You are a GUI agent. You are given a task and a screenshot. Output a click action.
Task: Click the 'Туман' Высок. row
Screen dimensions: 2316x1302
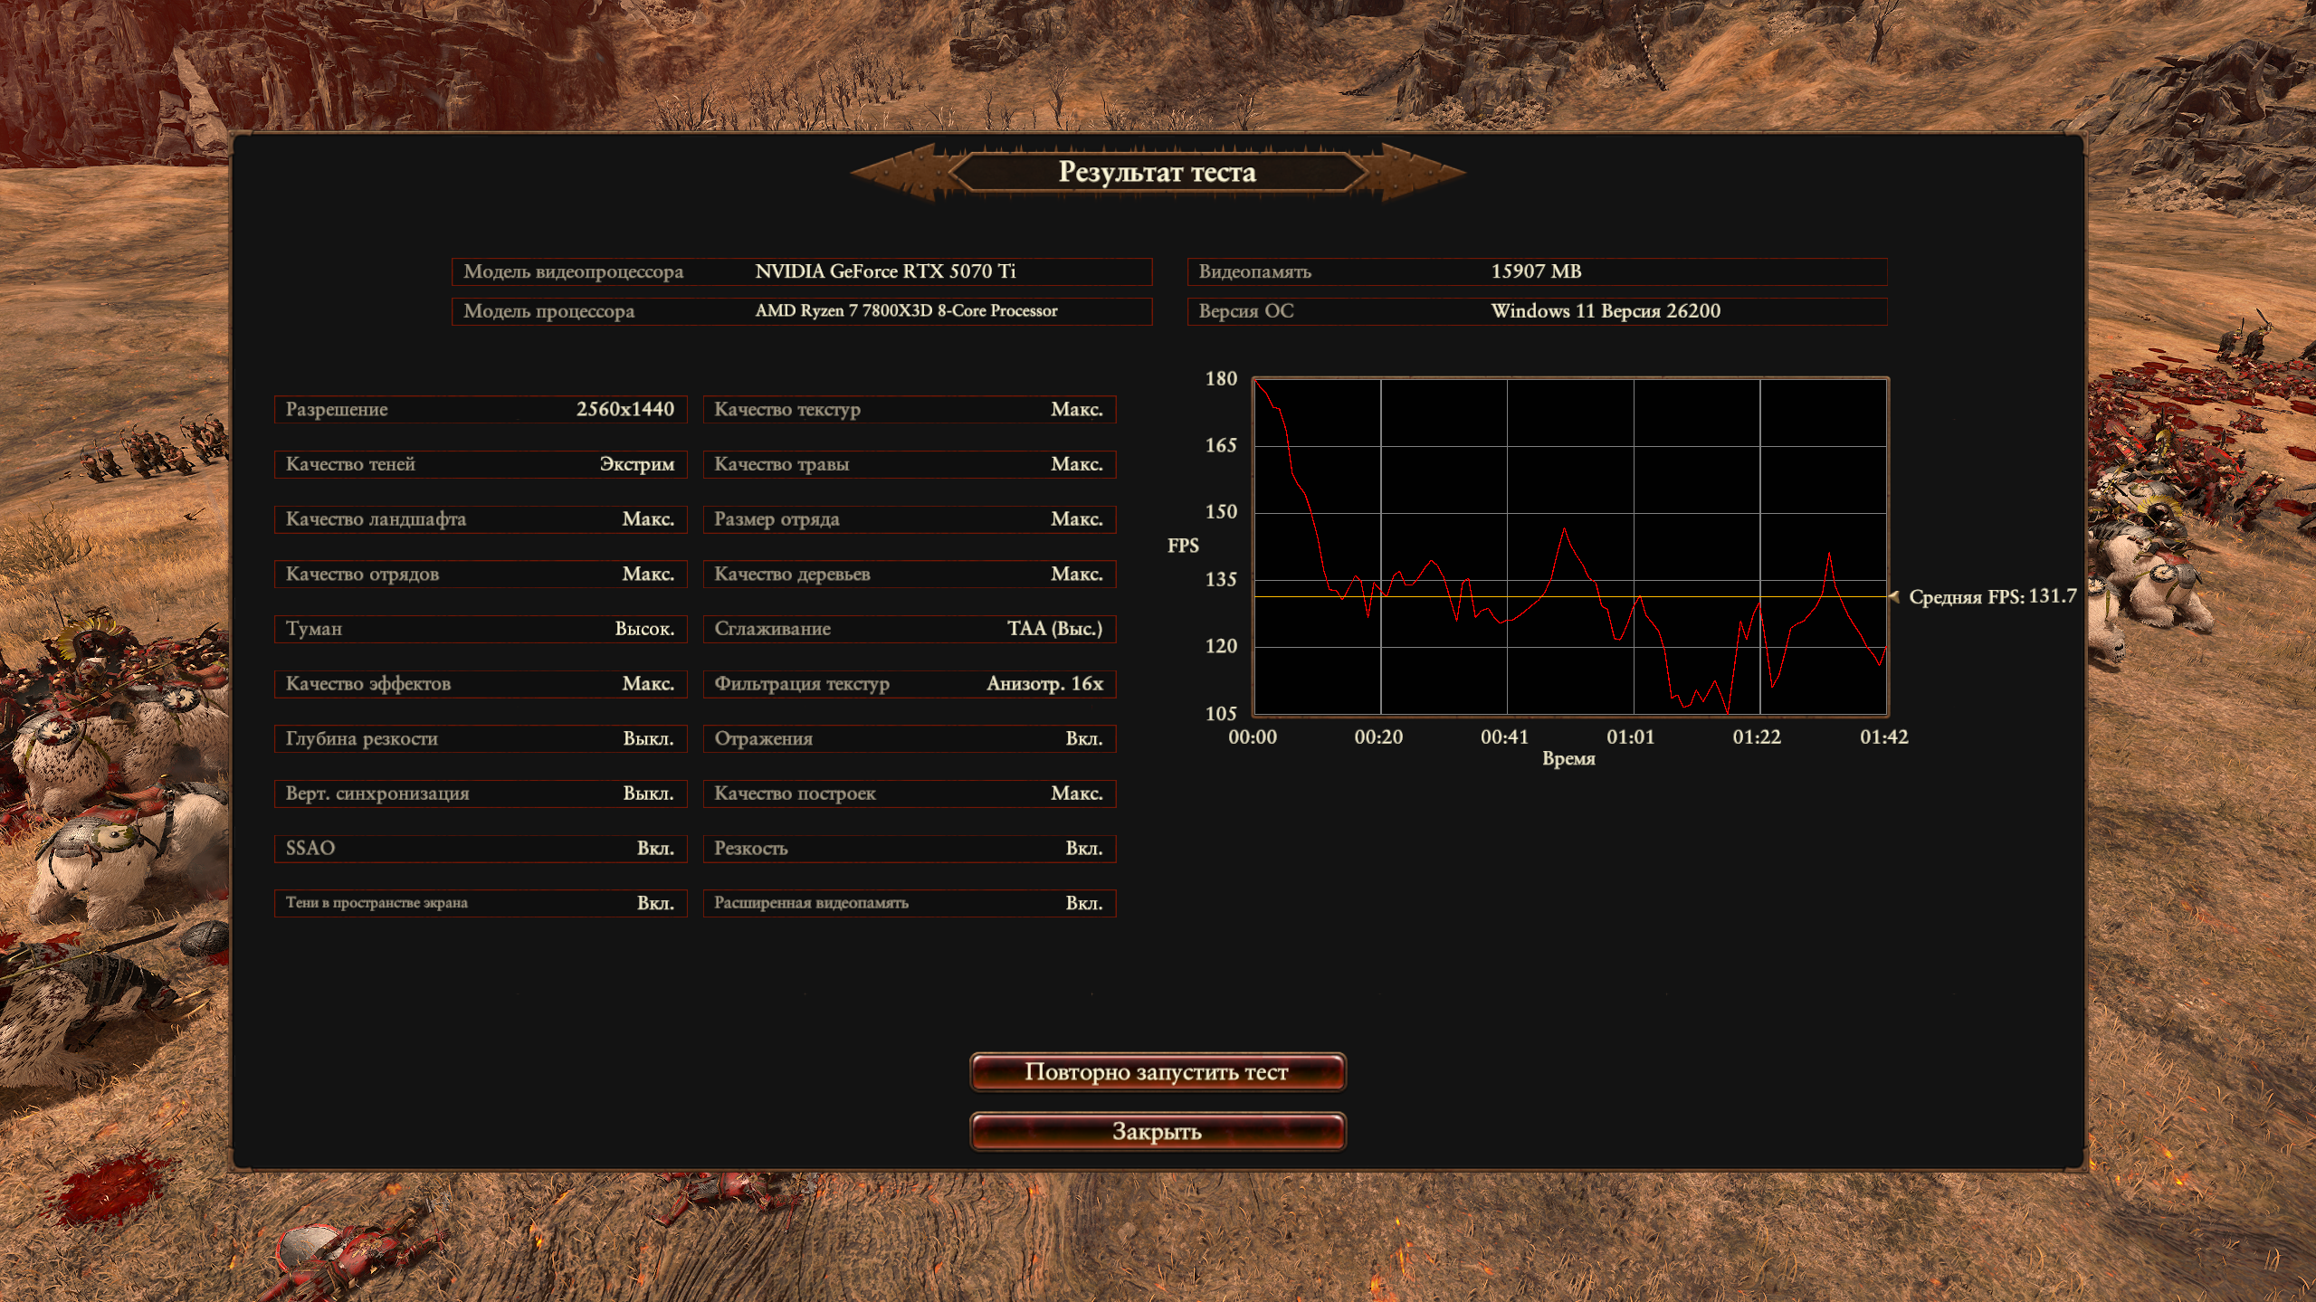[480, 629]
